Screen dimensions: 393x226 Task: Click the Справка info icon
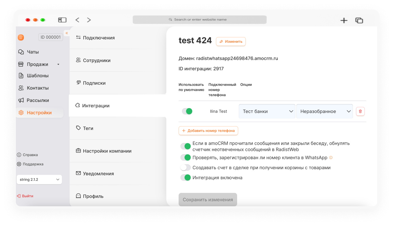pyautogui.click(x=19, y=155)
